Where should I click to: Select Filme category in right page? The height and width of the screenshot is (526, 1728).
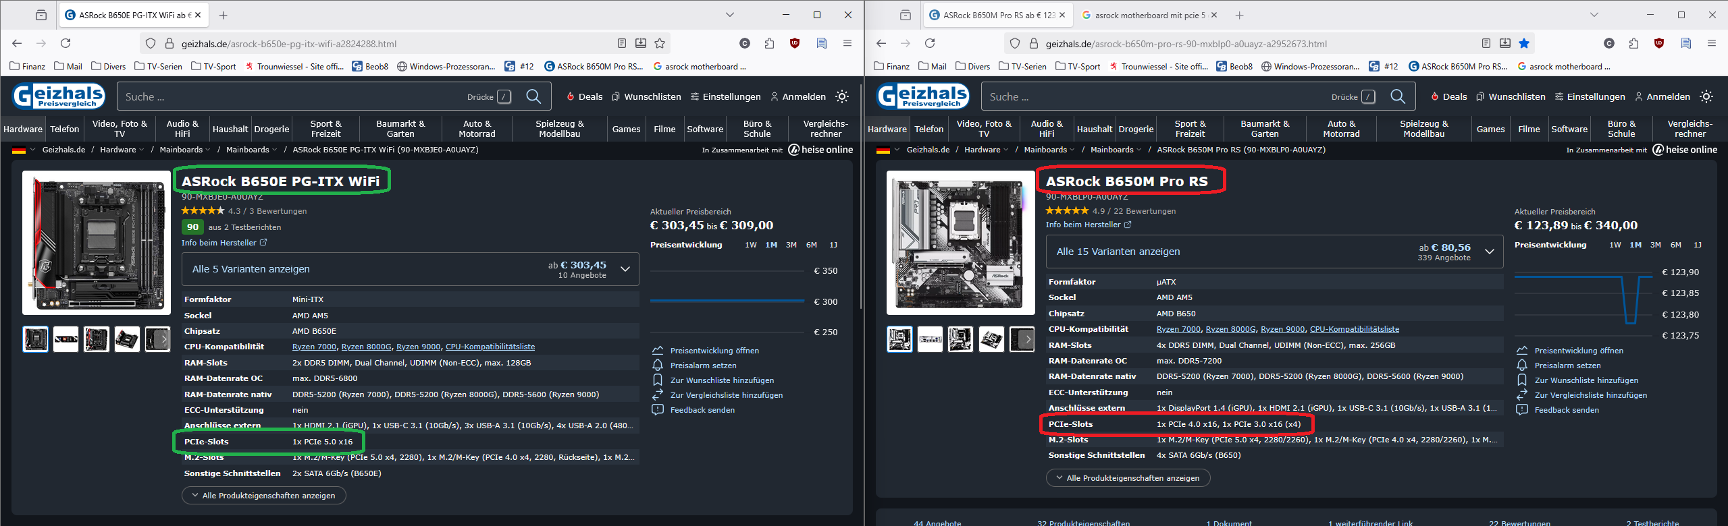point(1529,129)
